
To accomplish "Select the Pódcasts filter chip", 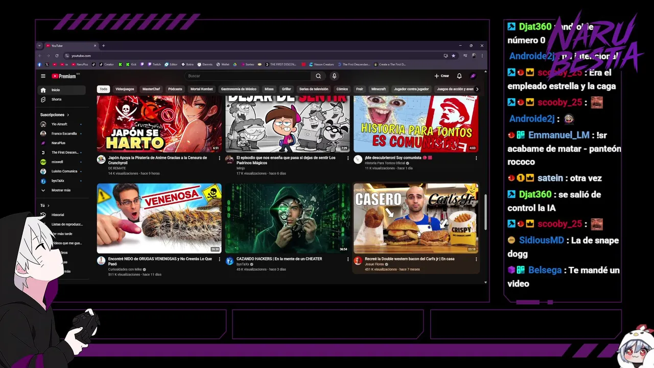I will 175,89.
